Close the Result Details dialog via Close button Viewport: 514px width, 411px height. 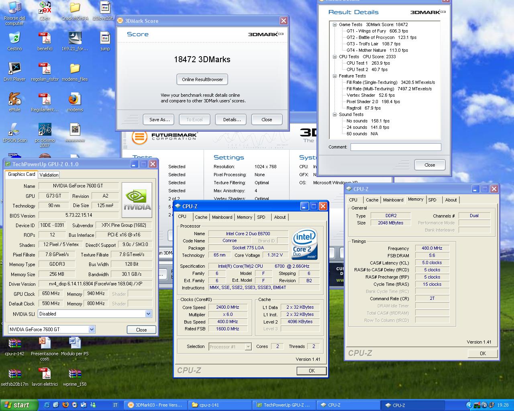(430, 165)
